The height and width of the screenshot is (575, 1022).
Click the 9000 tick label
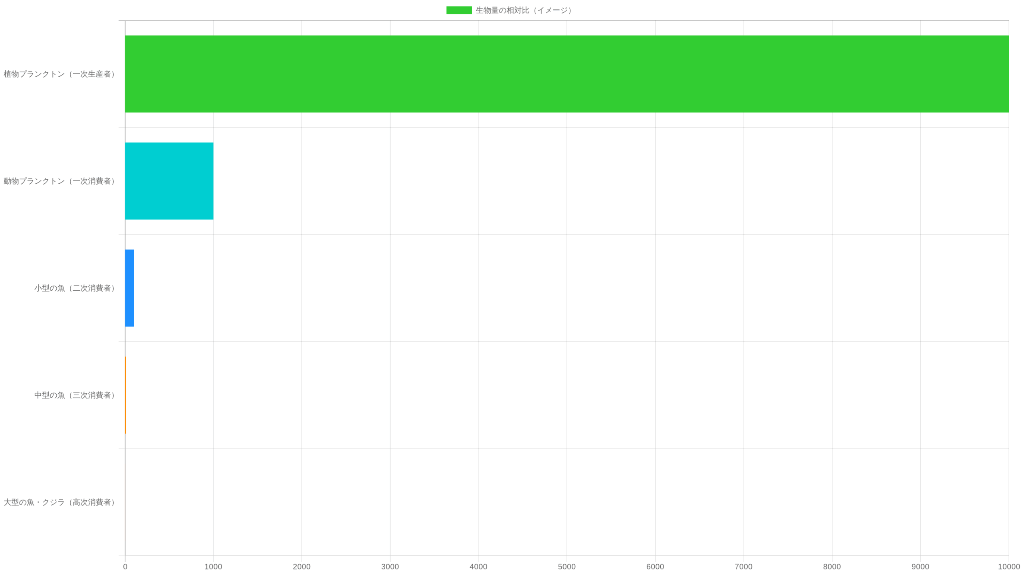click(x=920, y=567)
